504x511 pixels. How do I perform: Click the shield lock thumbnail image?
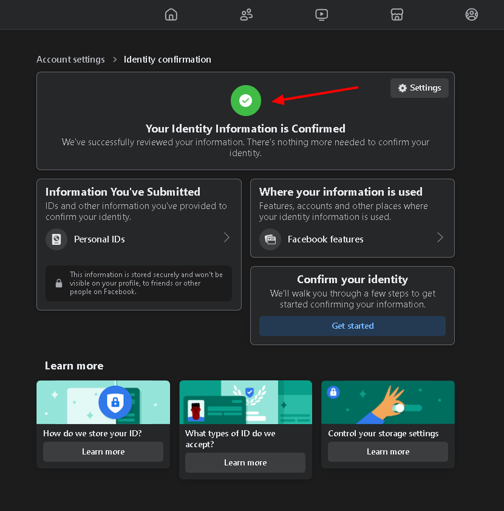pyautogui.click(x=103, y=402)
